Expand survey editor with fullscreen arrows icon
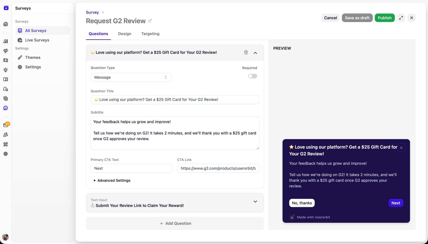Screen dimensions: 428x244 tap(401, 18)
